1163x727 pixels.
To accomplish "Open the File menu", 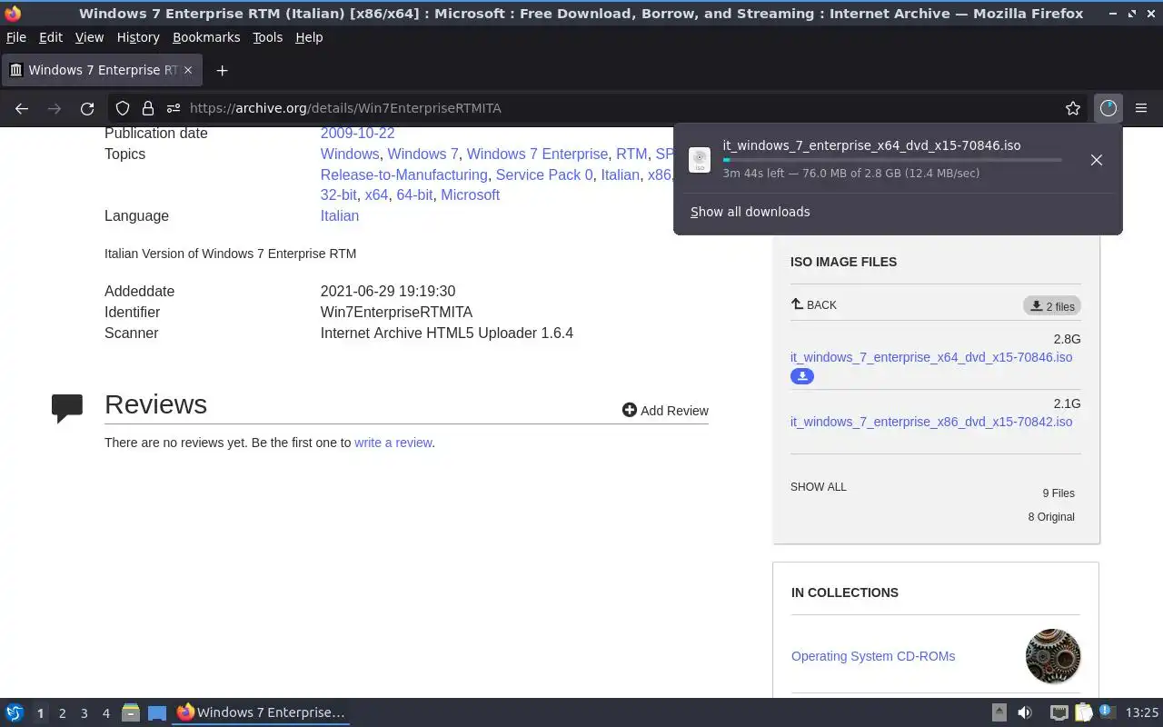I will coord(16,37).
